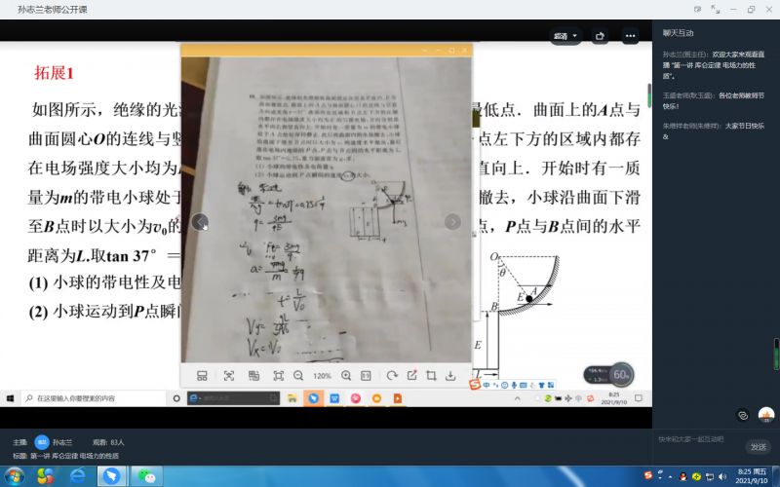Rotate the image clockwise
780x487 pixels.
(x=392, y=376)
